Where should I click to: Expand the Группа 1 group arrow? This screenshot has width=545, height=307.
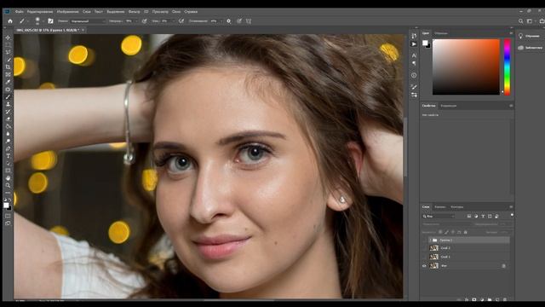coord(430,240)
